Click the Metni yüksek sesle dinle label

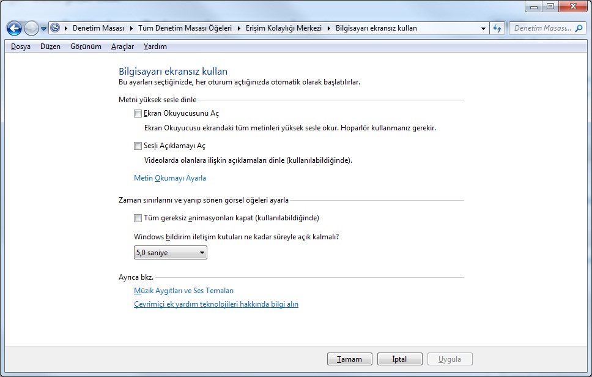[157, 100]
